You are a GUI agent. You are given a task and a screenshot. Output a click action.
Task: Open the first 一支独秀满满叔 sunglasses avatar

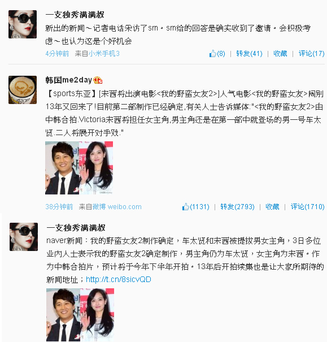(23, 24)
